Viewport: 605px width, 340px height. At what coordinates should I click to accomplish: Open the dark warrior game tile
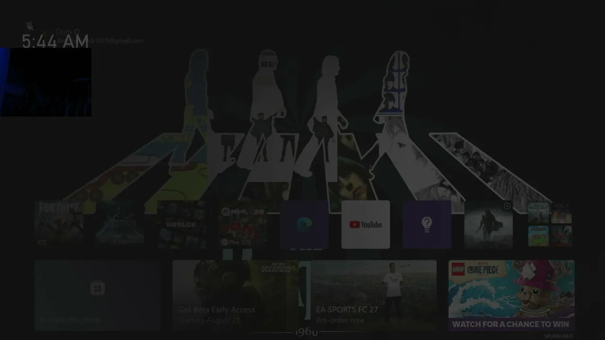click(x=489, y=224)
